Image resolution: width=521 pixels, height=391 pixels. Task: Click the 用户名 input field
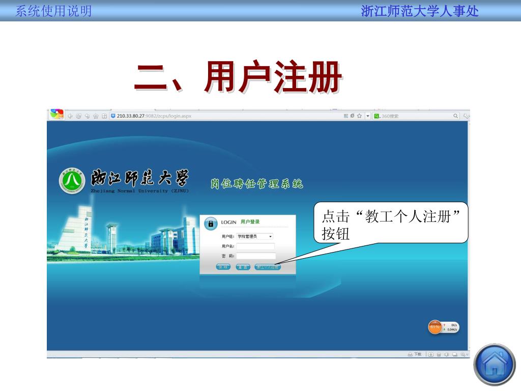coord(255,246)
